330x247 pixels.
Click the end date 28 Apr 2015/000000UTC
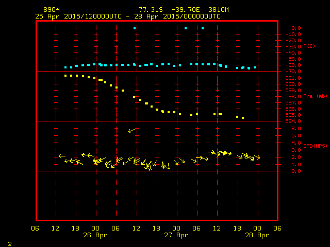pos(177,16)
